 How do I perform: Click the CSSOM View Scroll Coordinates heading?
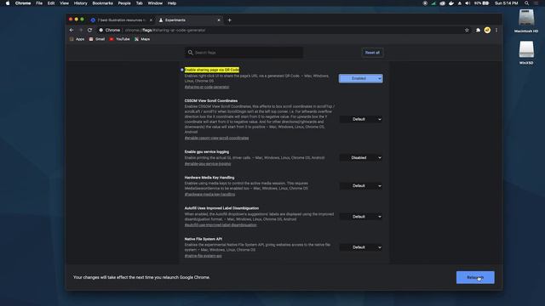211,100
